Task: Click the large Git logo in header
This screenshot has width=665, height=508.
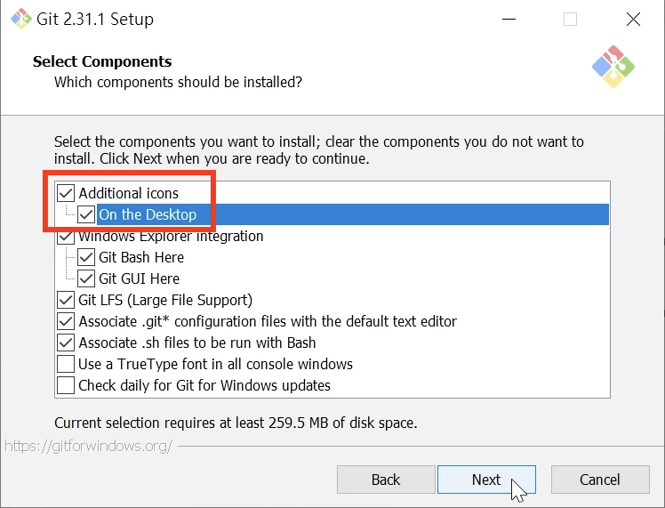Action: [x=613, y=67]
